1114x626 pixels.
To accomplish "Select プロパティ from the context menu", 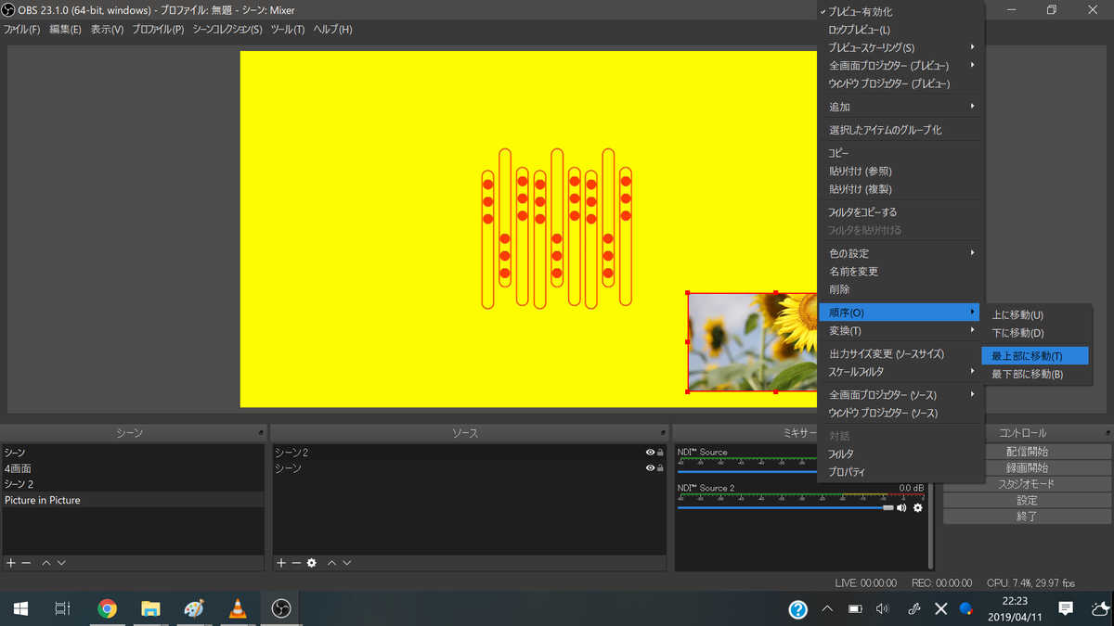I will (x=900, y=472).
